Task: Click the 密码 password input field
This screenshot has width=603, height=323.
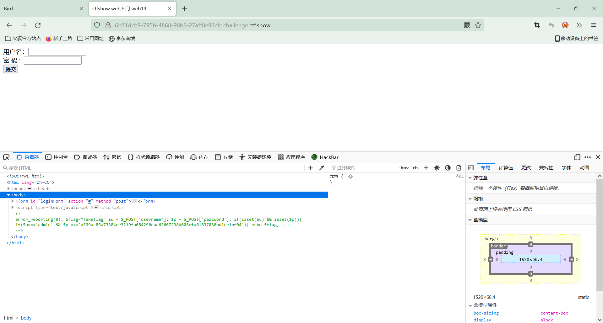Action: click(53, 61)
